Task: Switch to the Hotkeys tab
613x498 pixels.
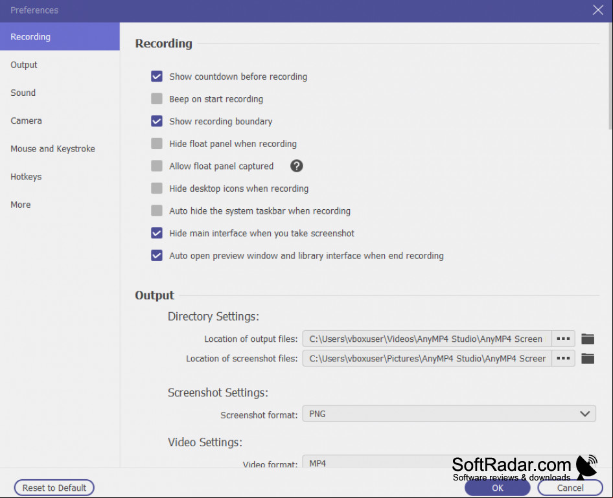Action: click(x=60, y=177)
